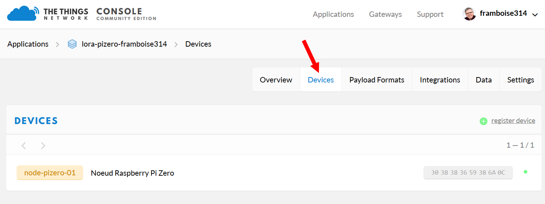This screenshot has width=545, height=204.
Task: Go to next page of devices
Action: tap(43, 145)
